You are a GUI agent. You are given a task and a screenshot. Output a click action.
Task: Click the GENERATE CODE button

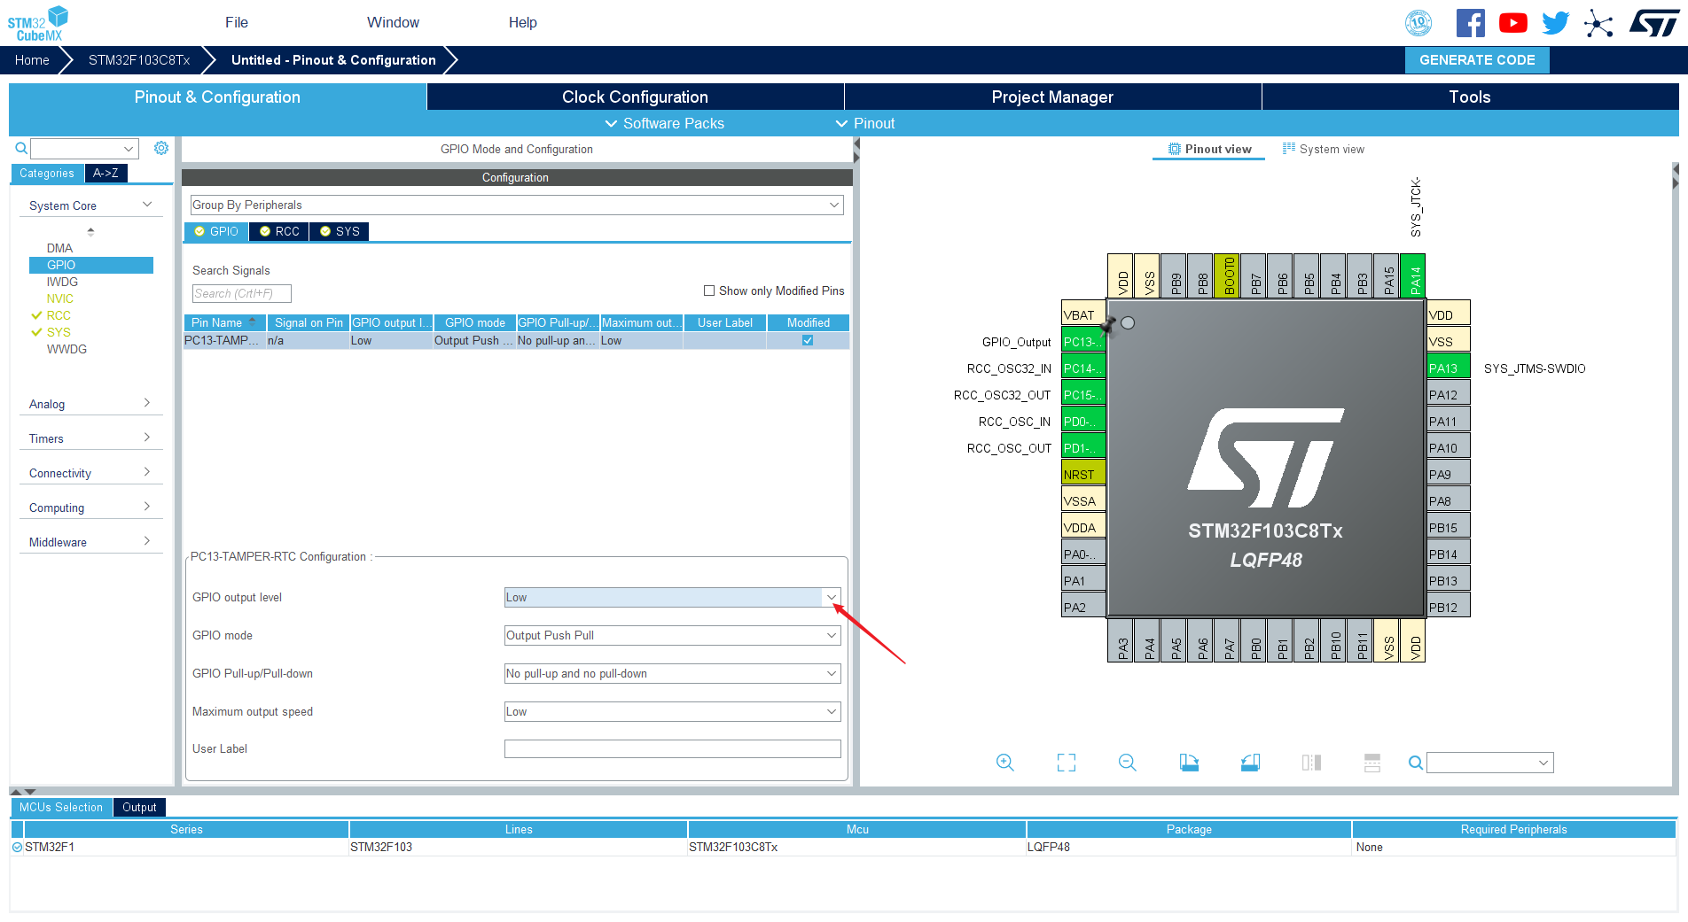coord(1477,60)
